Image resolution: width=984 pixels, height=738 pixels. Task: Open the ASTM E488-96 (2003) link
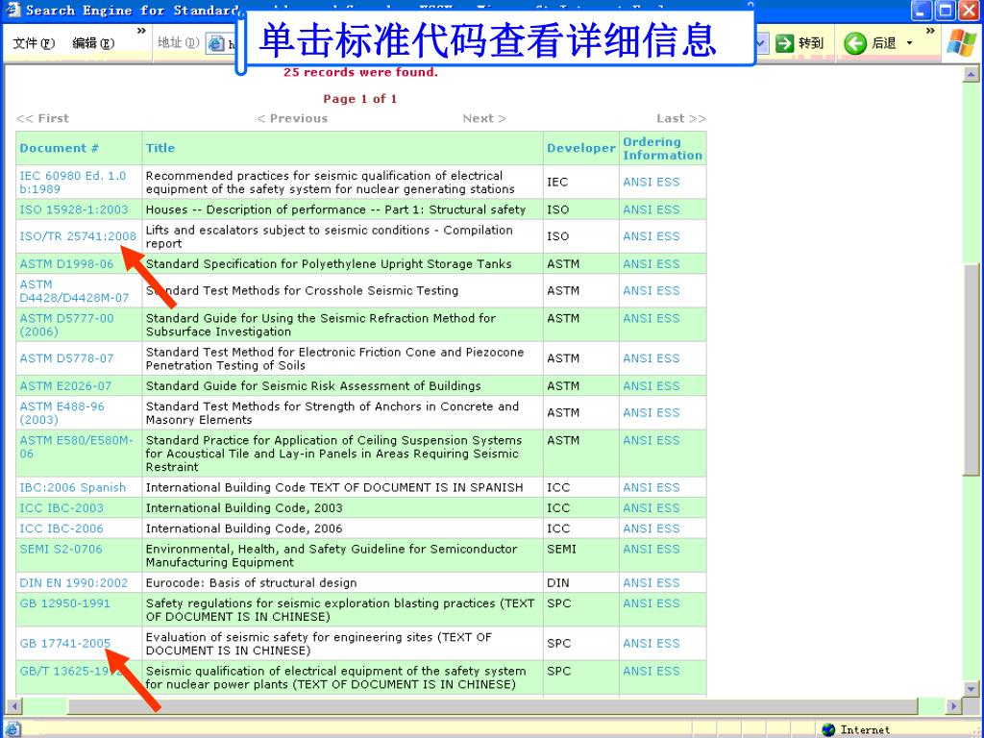[62, 413]
